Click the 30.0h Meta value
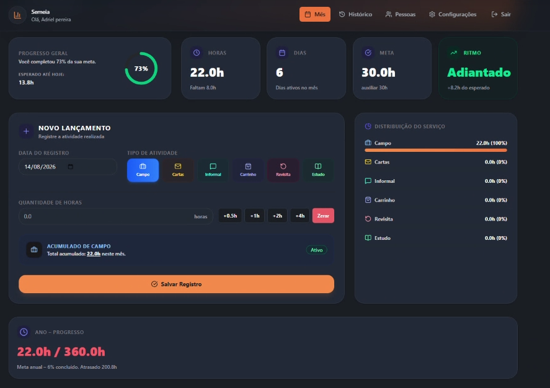Image resolution: width=550 pixels, height=388 pixels. coord(378,73)
